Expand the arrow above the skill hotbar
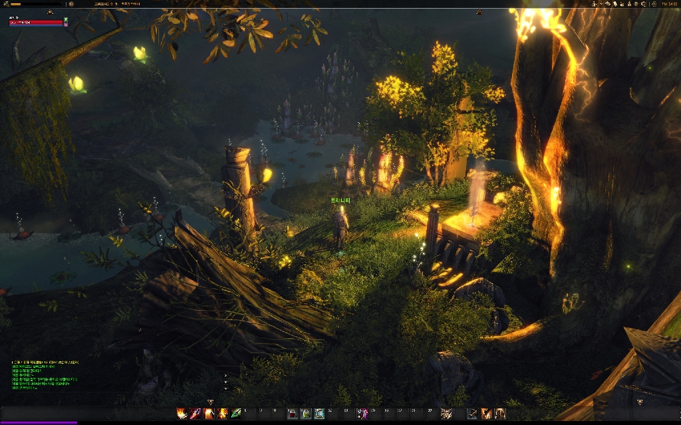 (211, 402)
